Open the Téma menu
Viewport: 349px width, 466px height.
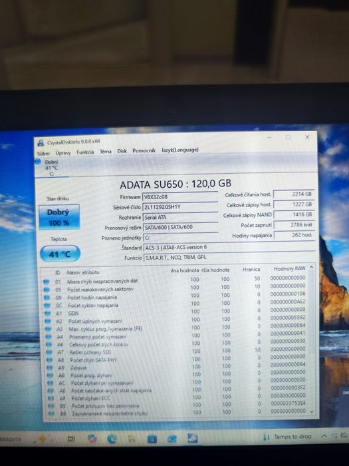pyautogui.click(x=105, y=151)
